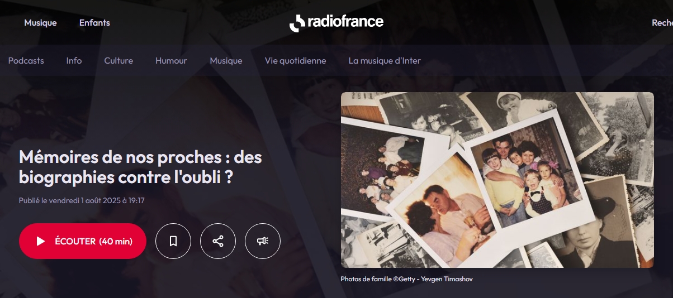
Task: Open the Musique link in top bar
Action: [x=40, y=23]
